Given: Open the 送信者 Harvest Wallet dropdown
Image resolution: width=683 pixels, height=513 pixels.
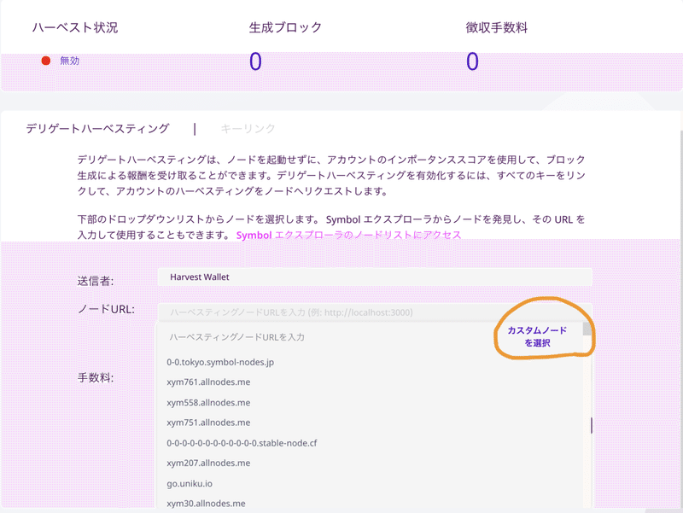Looking at the screenshot, I should pos(375,277).
